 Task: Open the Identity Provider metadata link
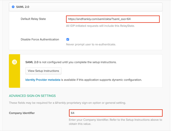[x=43, y=80]
